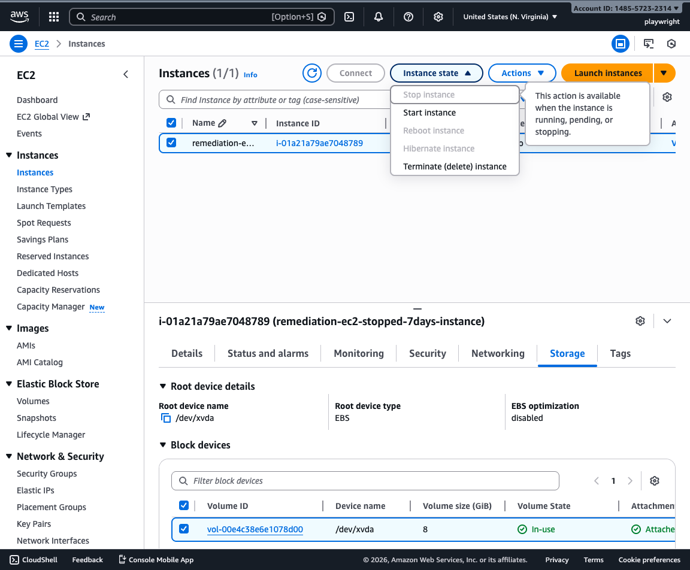Open the account settings gear in top bar
Image resolution: width=690 pixels, height=570 pixels.
438,17
